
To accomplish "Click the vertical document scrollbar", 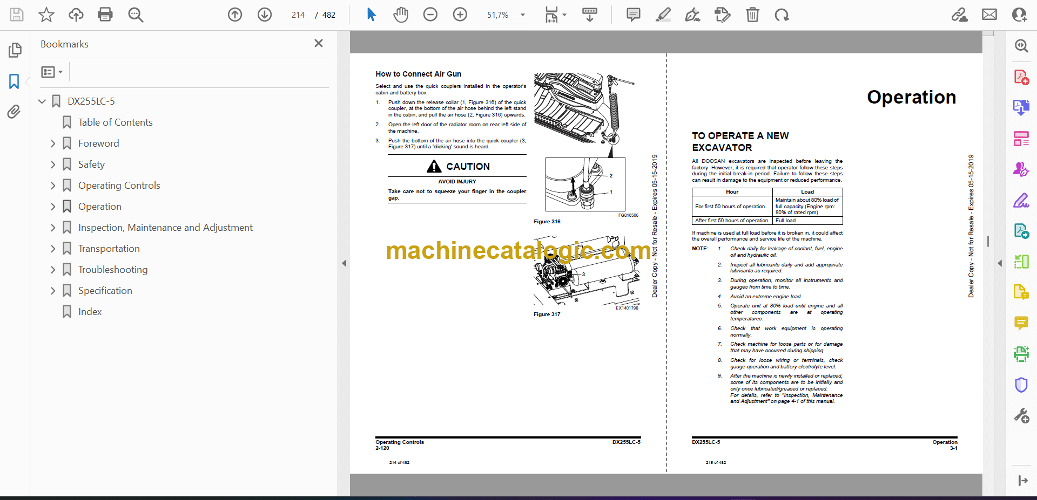I will point(988,241).
